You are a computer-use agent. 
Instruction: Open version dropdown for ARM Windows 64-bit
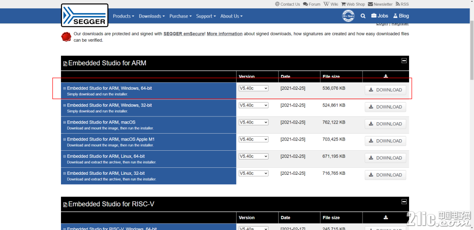pos(253,88)
